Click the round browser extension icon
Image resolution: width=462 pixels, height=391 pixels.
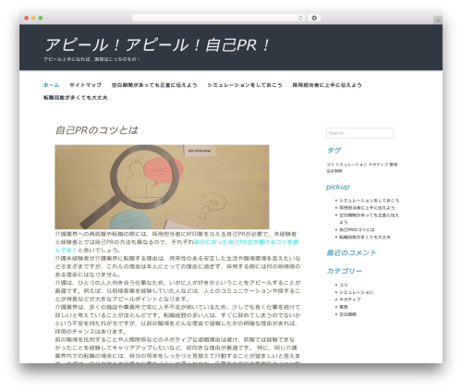pyautogui.click(x=314, y=18)
